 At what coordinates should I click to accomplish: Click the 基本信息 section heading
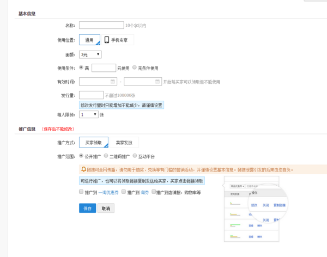pos(27,14)
